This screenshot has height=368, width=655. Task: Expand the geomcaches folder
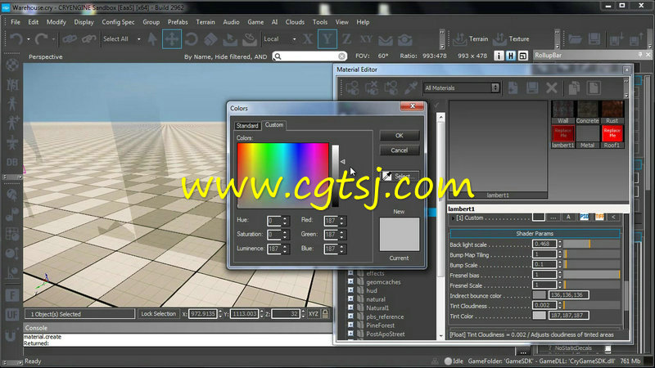point(350,282)
